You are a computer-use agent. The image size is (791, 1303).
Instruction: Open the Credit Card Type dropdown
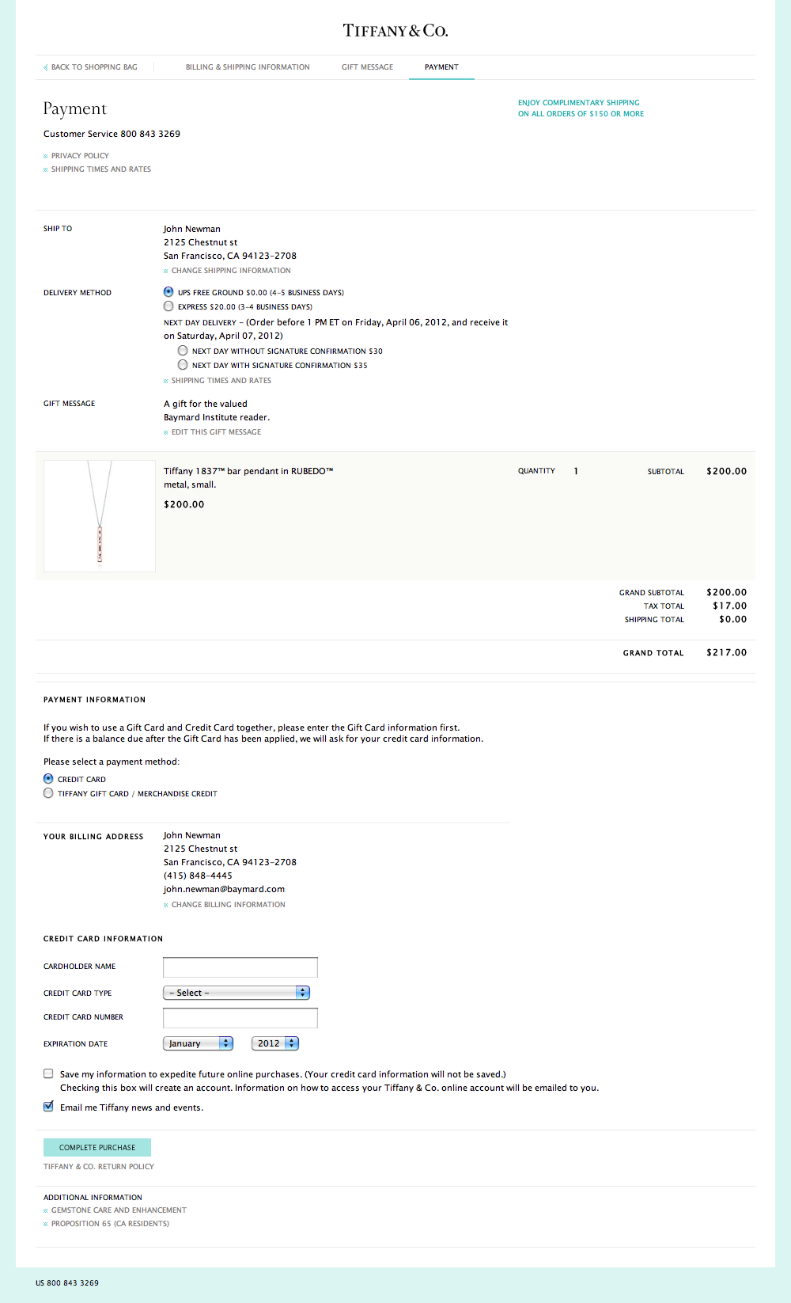(237, 993)
